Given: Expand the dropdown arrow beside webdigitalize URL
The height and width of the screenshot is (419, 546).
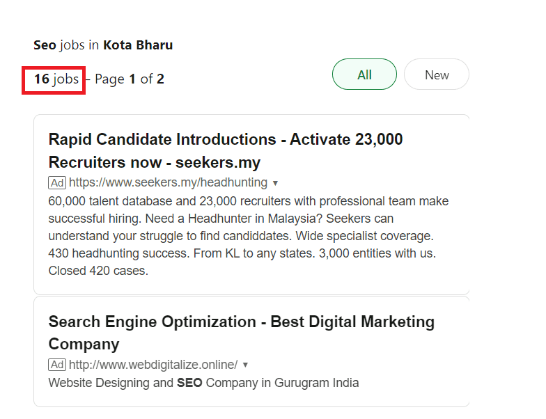Looking at the screenshot, I should point(245,365).
